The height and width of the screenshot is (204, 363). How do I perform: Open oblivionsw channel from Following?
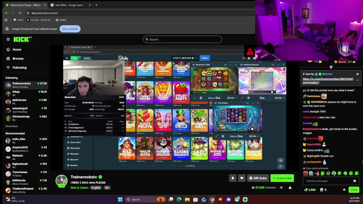tap(26, 101)
